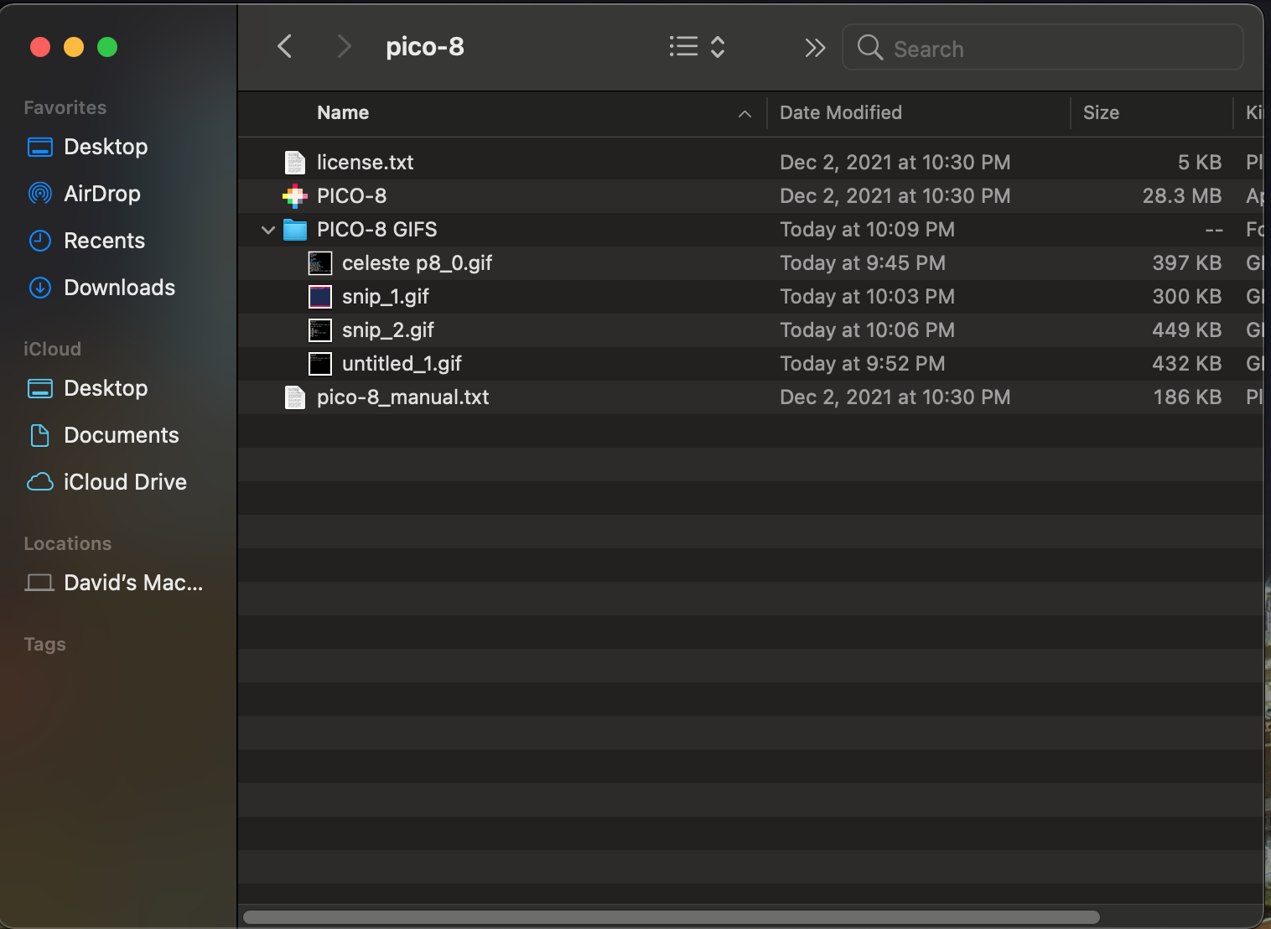
Task: Select the celeste p8_0.gif thumbnail
Action: [320, 263]
